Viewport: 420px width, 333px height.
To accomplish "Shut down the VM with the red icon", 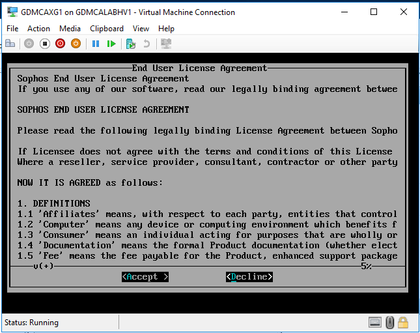I will [x=61, y=44].
